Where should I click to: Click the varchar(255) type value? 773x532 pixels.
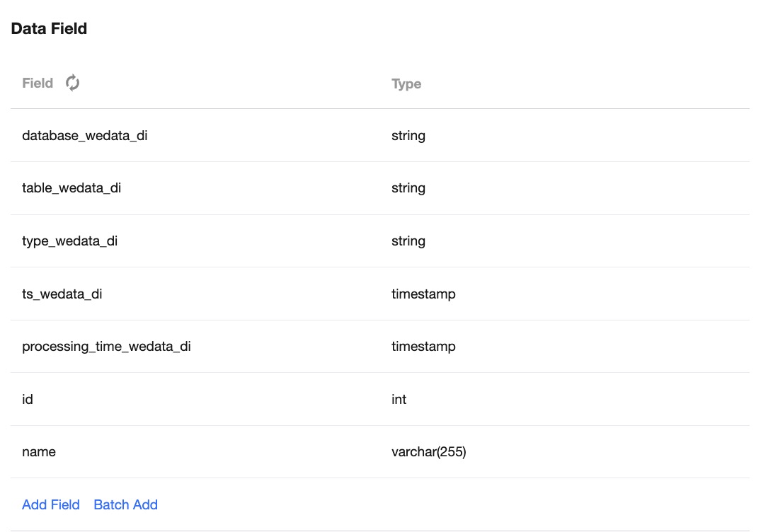click(x=428, y=452)
